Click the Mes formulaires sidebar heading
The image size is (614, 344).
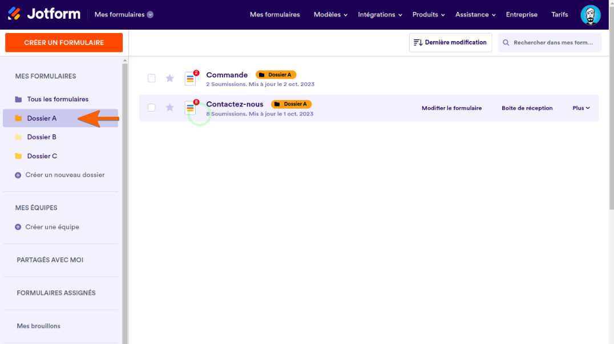tap(46, 76)
